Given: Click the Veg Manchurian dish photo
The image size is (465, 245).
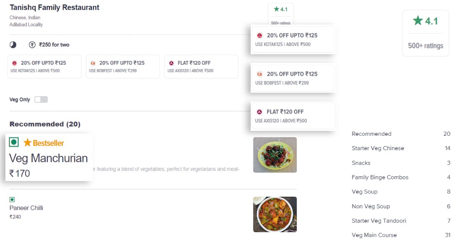Looking at the screenshot, I should coord(275,155).
